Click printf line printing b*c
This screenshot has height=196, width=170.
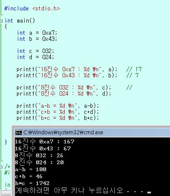pyautogui.click(x=58, y=118)
